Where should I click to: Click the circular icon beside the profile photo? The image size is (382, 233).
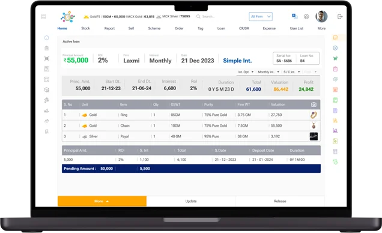tap(306, 17)
